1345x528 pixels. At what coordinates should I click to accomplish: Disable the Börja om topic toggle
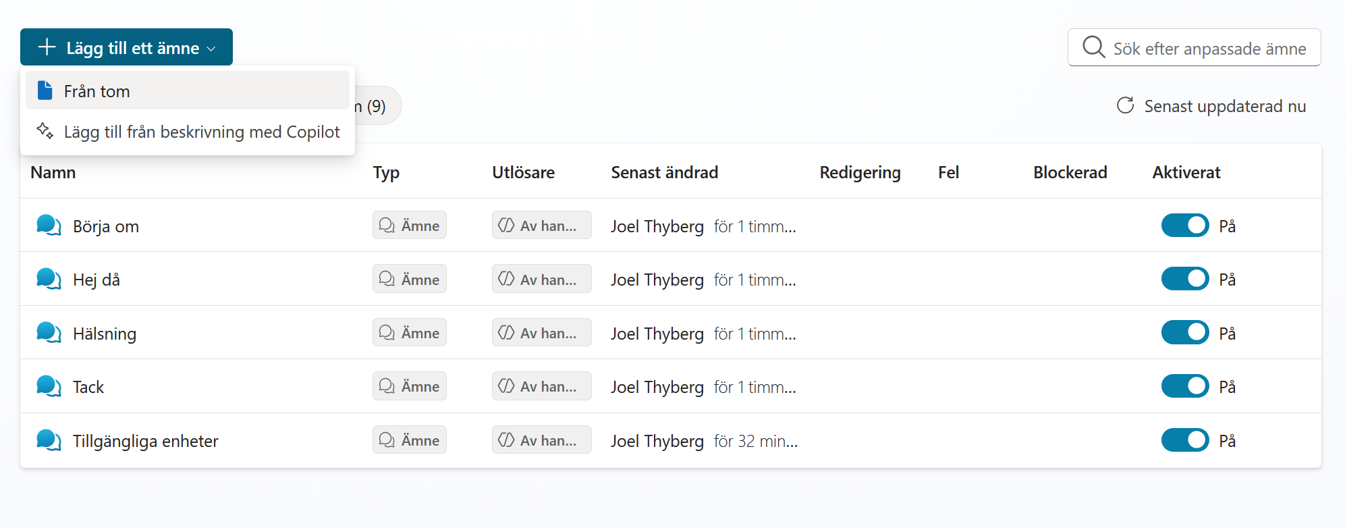pos(1185,226)
